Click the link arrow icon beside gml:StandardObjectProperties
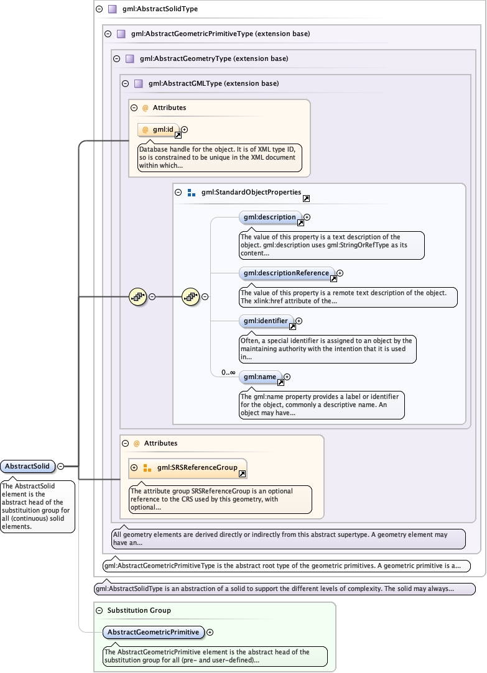The height and width of the screenshot is (673, 487). [x=306, y=199]
